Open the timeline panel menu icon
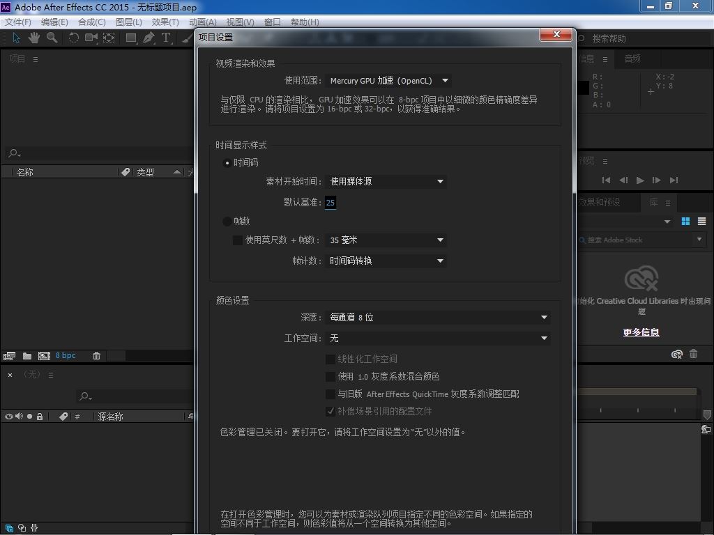714x535 pixels. 51,375
